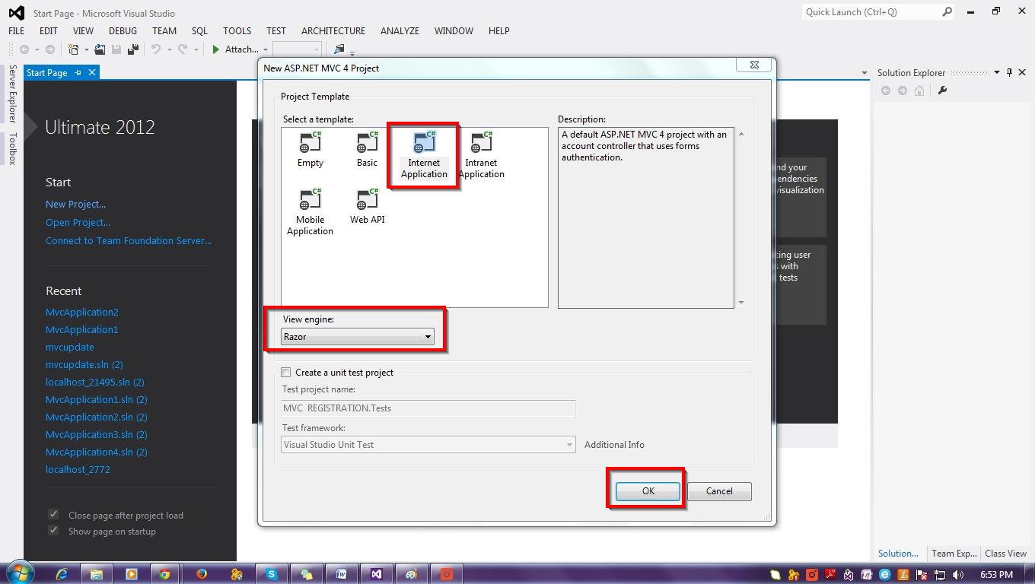Click the Undo toolbar icon
The image size is (1035, 584).
[x=158, y=49]
